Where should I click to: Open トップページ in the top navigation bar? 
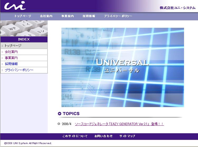coord(23,16)
